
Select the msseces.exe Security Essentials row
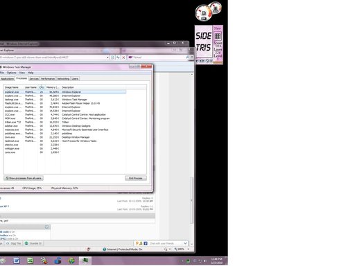[65, 130]
